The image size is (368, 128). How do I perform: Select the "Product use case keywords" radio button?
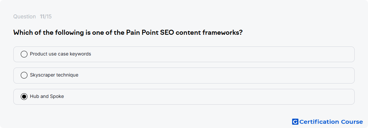(24, 54)
